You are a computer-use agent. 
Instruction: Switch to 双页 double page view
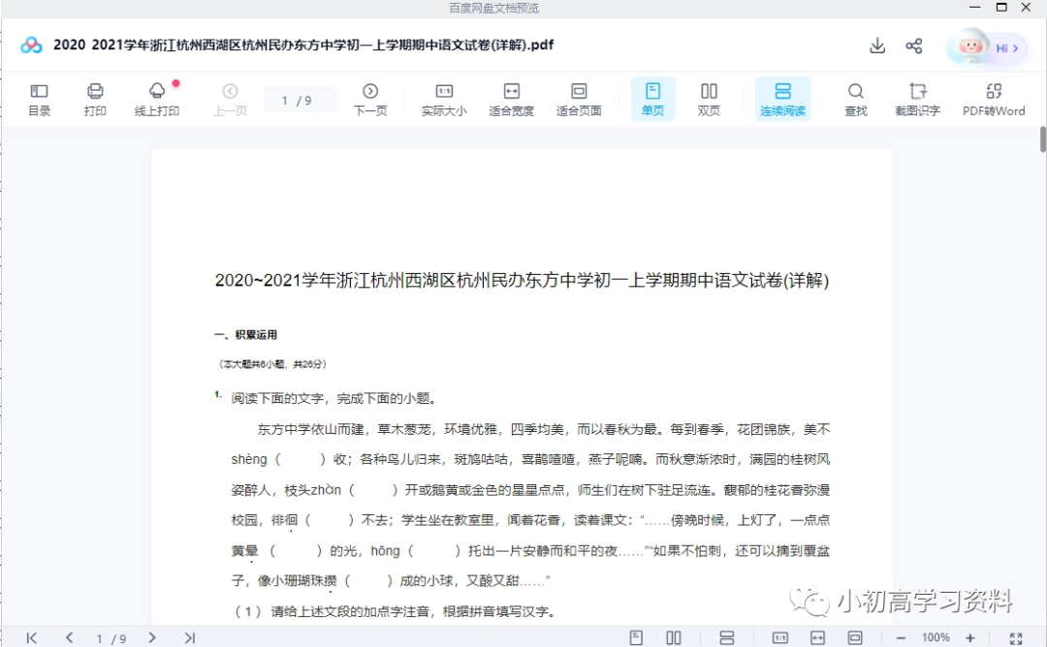click(x=709, y=100)
